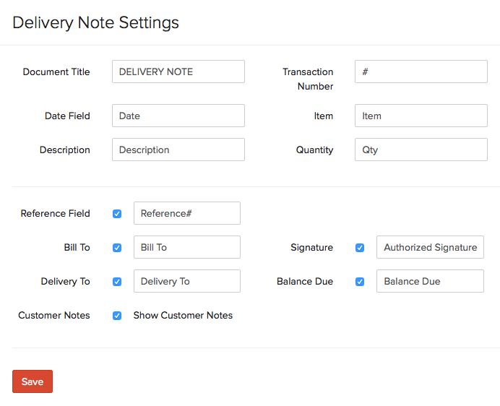Click the red Save button

tap(33, 381)
